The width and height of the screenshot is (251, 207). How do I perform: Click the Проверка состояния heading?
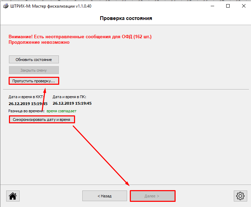point(126,18)
